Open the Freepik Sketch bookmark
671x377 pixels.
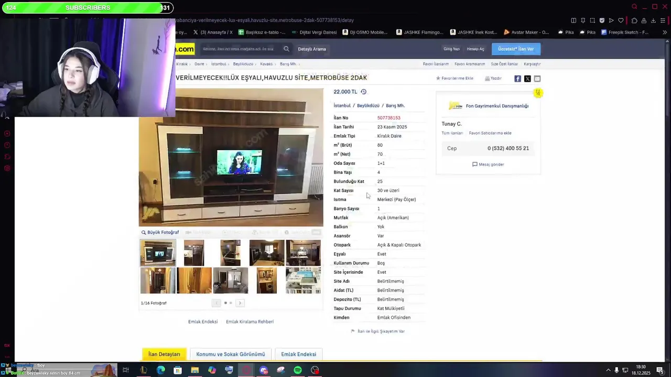point(624,32)
